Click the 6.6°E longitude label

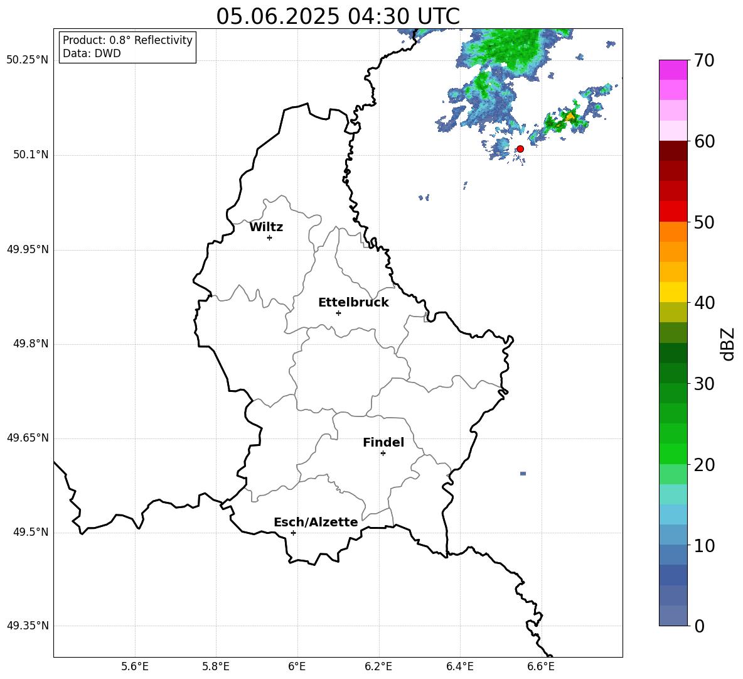click(x=541, y=667)
